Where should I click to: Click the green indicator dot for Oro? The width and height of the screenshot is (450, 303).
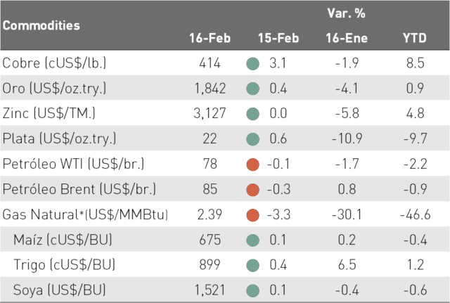pos(253,89)
